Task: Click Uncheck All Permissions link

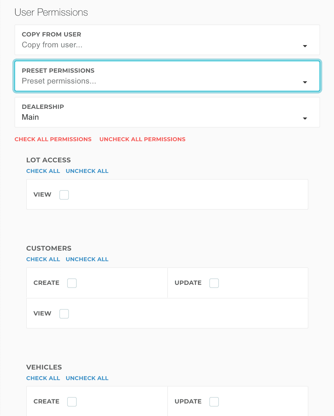Action: click(x=142, y=139)
